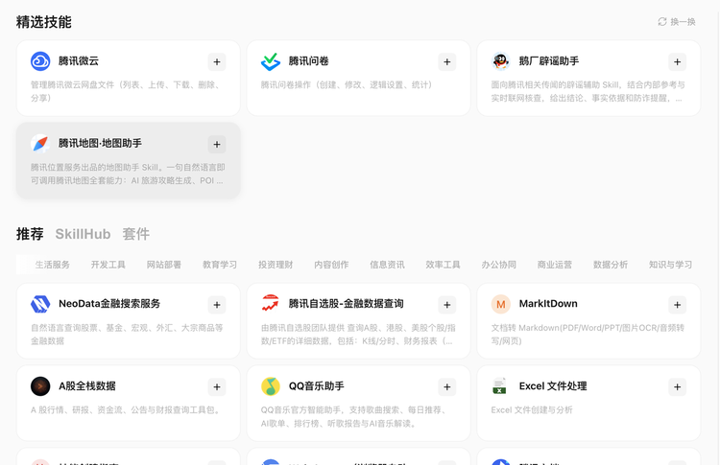Select the 开发工具 category
The width and height of the screenshot is (720, 465).
(x=108, y=265)
